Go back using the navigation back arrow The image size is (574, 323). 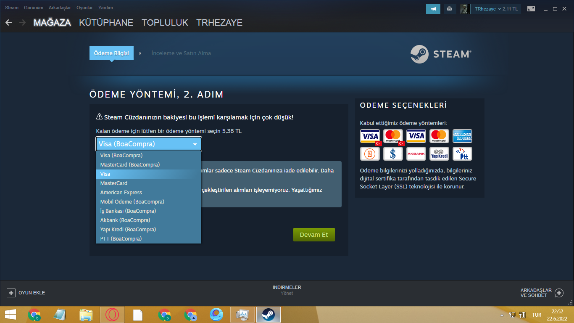8,22
